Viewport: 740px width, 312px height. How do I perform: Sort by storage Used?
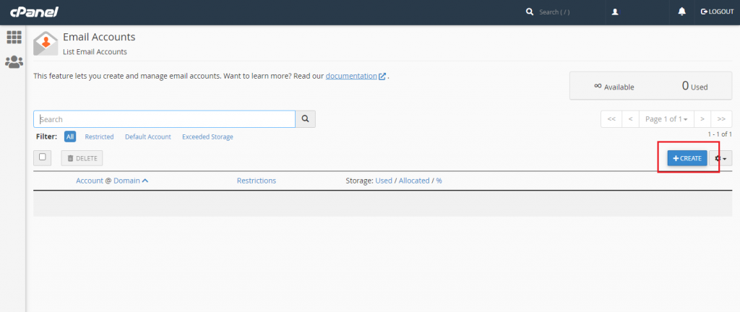(x=384, y=181)
